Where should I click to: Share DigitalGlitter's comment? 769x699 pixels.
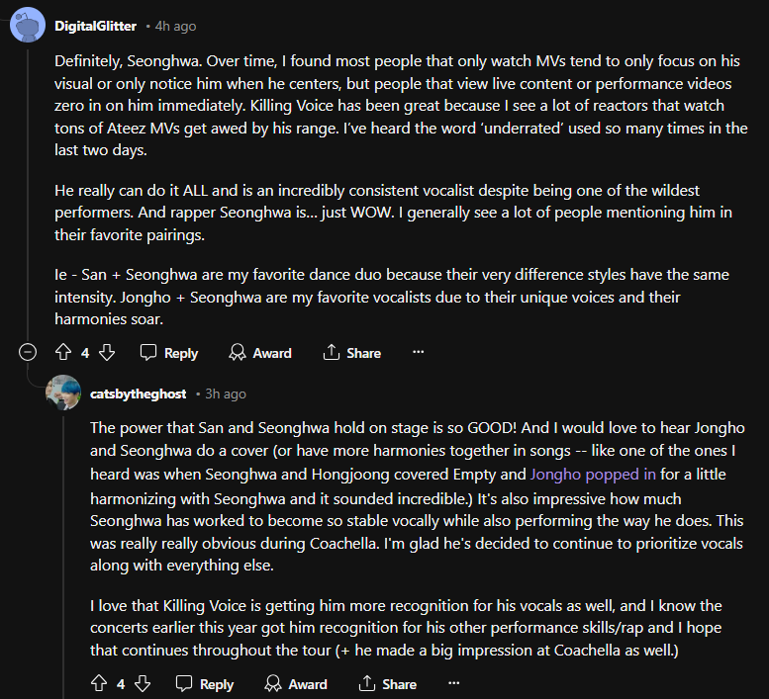pos(352,353)
